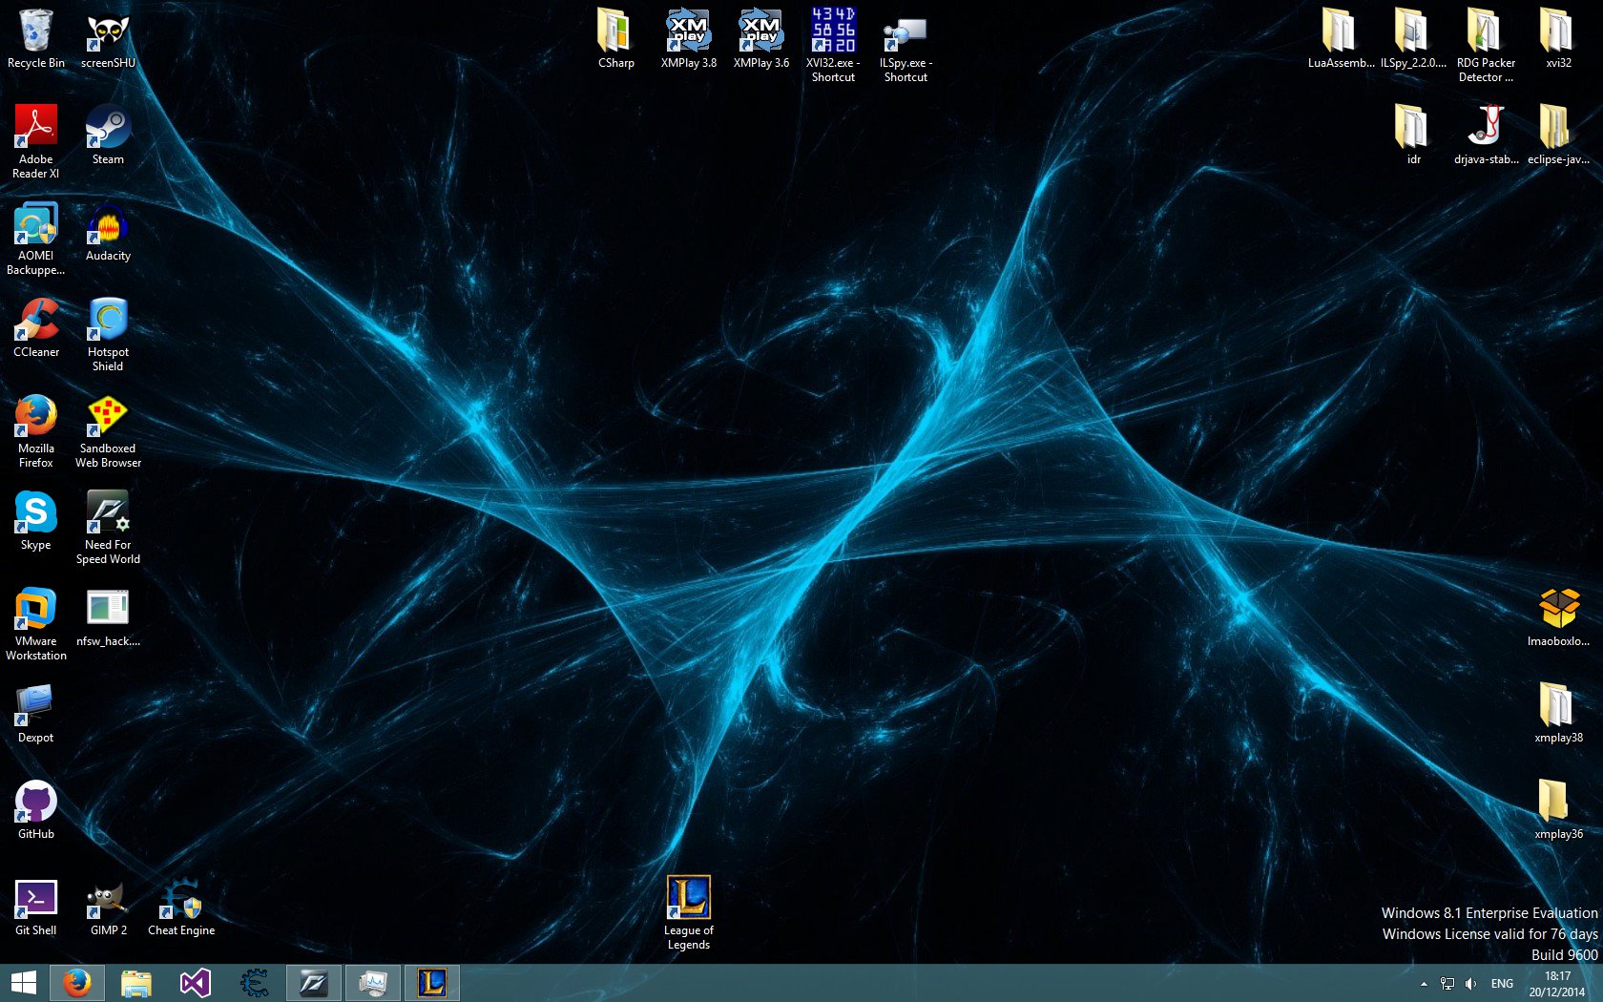Open the clock showing 18:17

pyautogui.click(x=1557, y=984)
